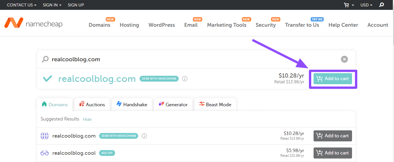Viewport: 394px width, 162px height.
Task: Click the glasses icon for realcoolblog.cool
Action: point(45,153)
